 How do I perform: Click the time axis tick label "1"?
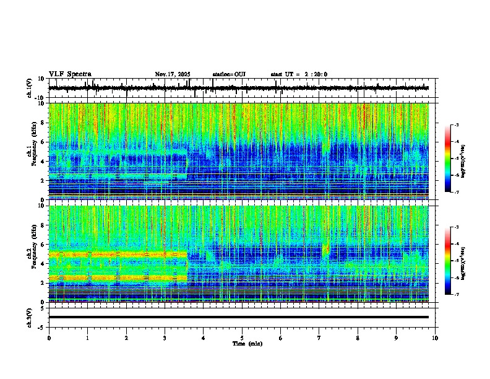pos(88,338)
